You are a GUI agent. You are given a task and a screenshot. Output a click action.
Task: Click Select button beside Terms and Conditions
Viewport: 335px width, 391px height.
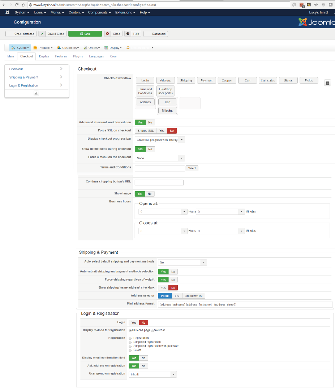click(192, 168)
